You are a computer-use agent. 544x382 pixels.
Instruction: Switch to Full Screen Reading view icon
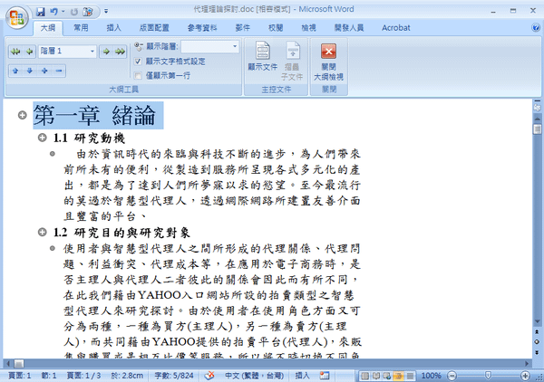pos(376,376)
